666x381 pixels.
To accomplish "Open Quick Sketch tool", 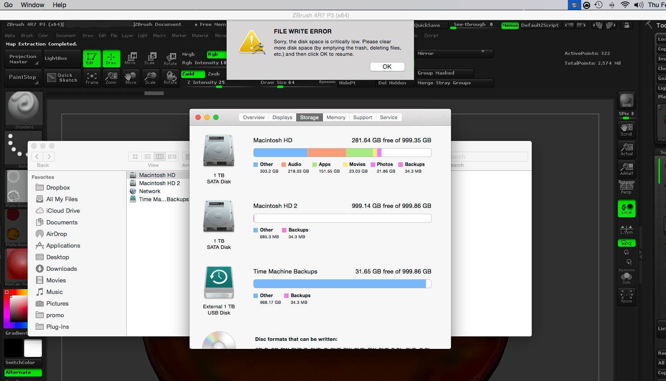I will coord(63,78).
